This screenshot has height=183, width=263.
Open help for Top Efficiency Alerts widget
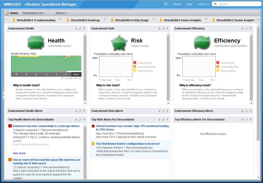tap(250, 120)
